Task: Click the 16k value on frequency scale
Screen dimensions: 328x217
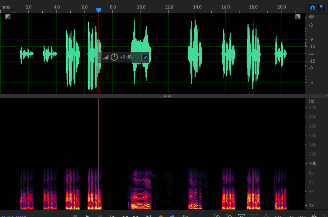Action: point(312,135)
